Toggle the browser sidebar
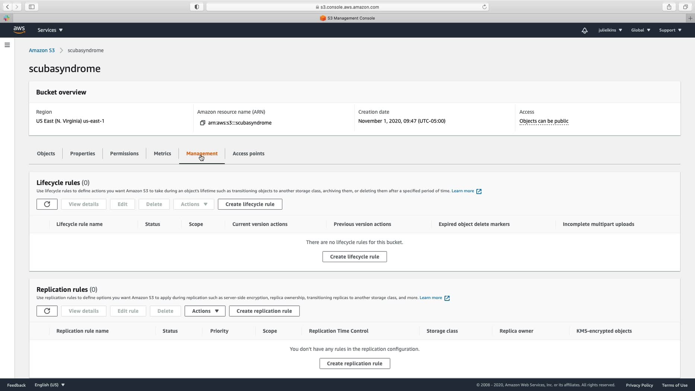 click(32, 7)
